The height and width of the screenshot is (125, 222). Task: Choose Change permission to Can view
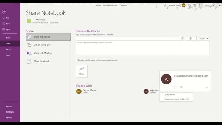[176, 99]
